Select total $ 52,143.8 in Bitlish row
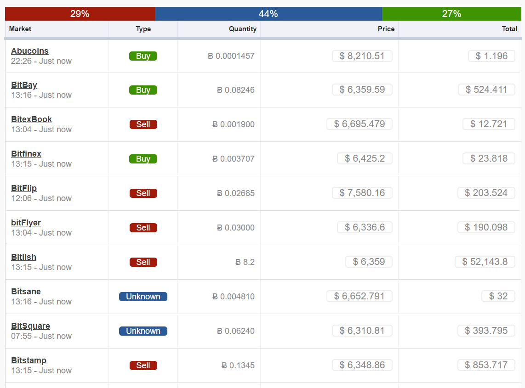The width and height of the screenshot is (525, 388). [x=485, y=262]
